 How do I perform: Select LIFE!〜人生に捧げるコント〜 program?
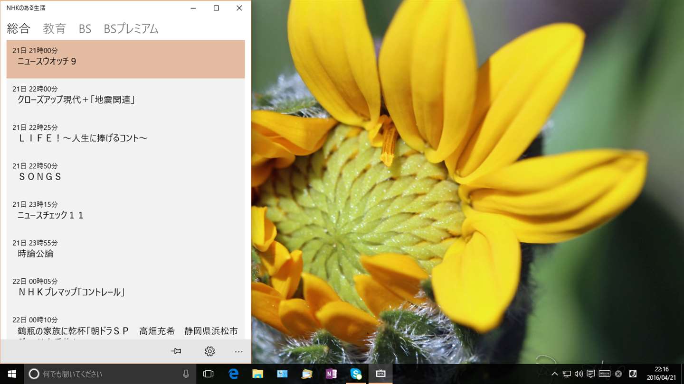coord(125,136)
